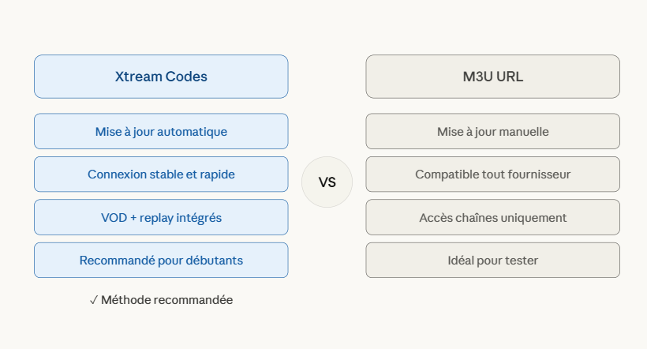
Task: Select the Xtream Codes header box
Action: click(161, 77)
